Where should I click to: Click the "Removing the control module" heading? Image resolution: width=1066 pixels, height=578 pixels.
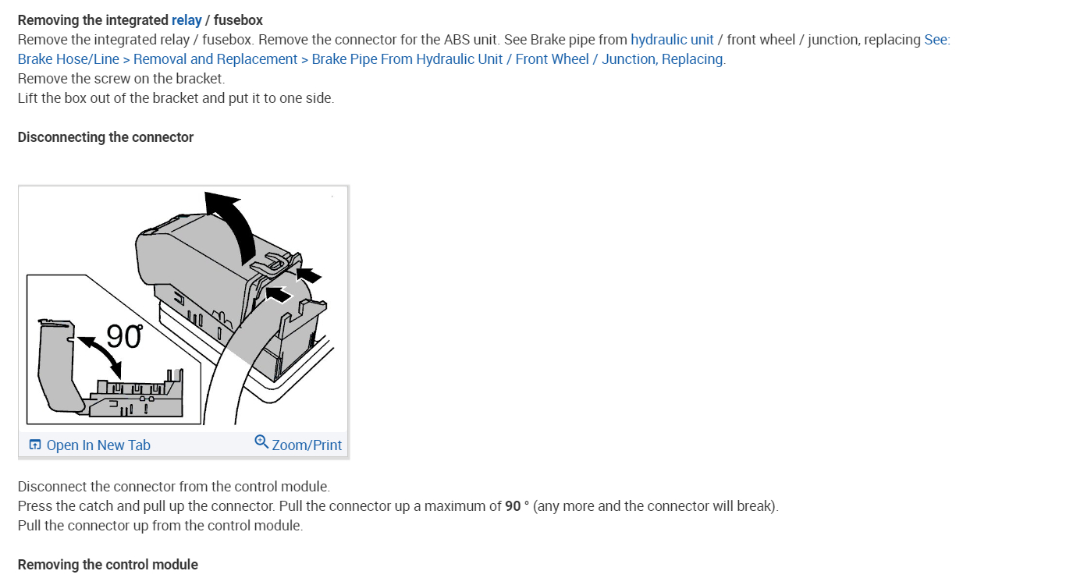tap(108, 565)
